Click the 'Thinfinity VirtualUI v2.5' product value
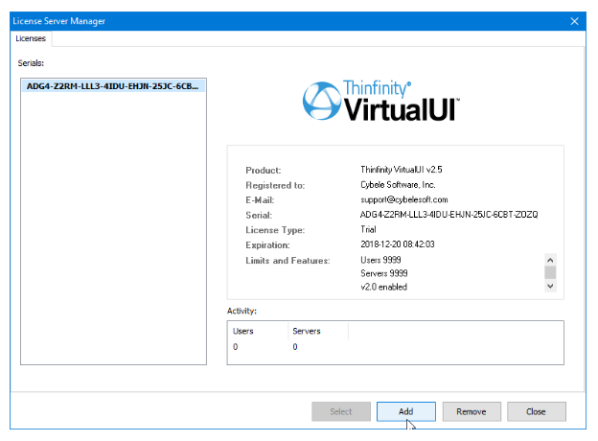This screenshot has height=441, width=598. 402,170
